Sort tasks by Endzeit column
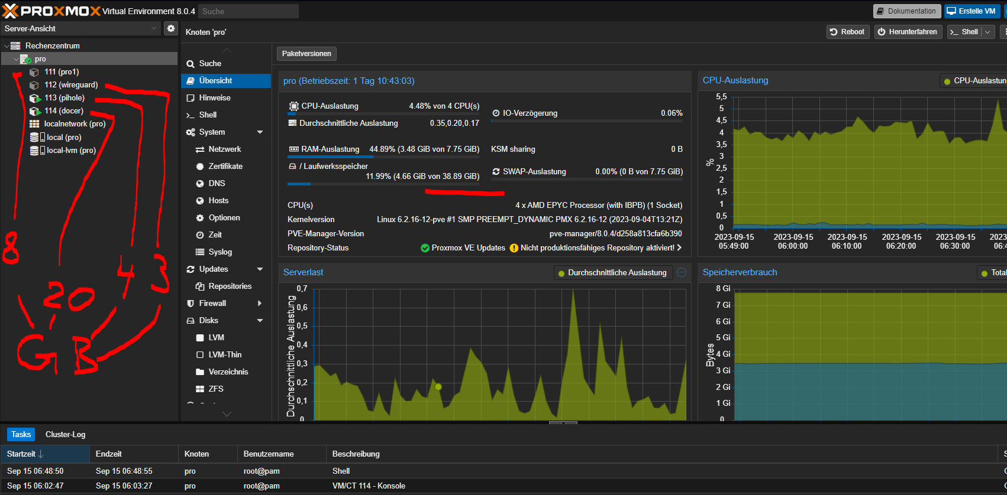The width and height of the screenshot is (1007, 495). click(134, 454)
